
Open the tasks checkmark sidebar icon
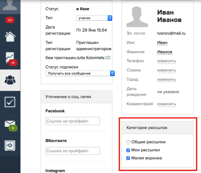(10, 102)
